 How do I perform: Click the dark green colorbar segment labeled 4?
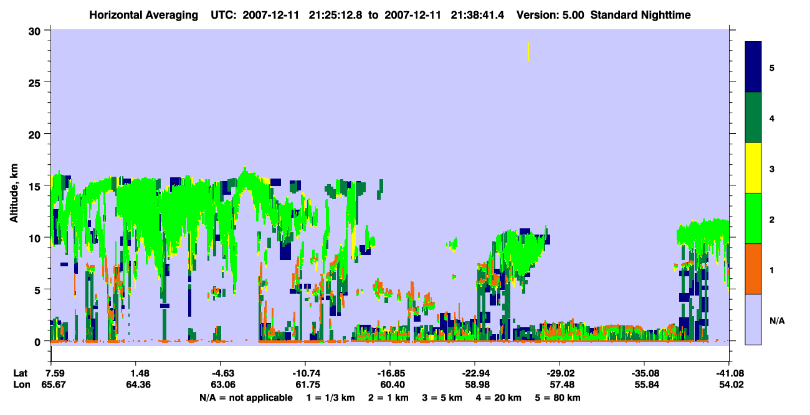coord(753,118)
